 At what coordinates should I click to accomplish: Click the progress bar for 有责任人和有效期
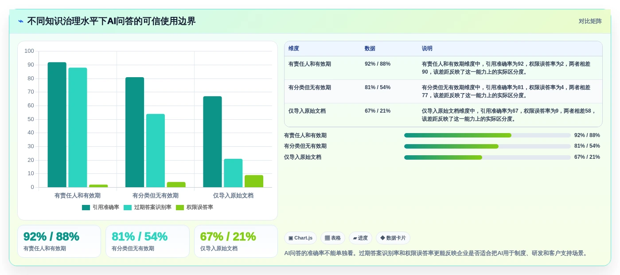pos(487,135)
